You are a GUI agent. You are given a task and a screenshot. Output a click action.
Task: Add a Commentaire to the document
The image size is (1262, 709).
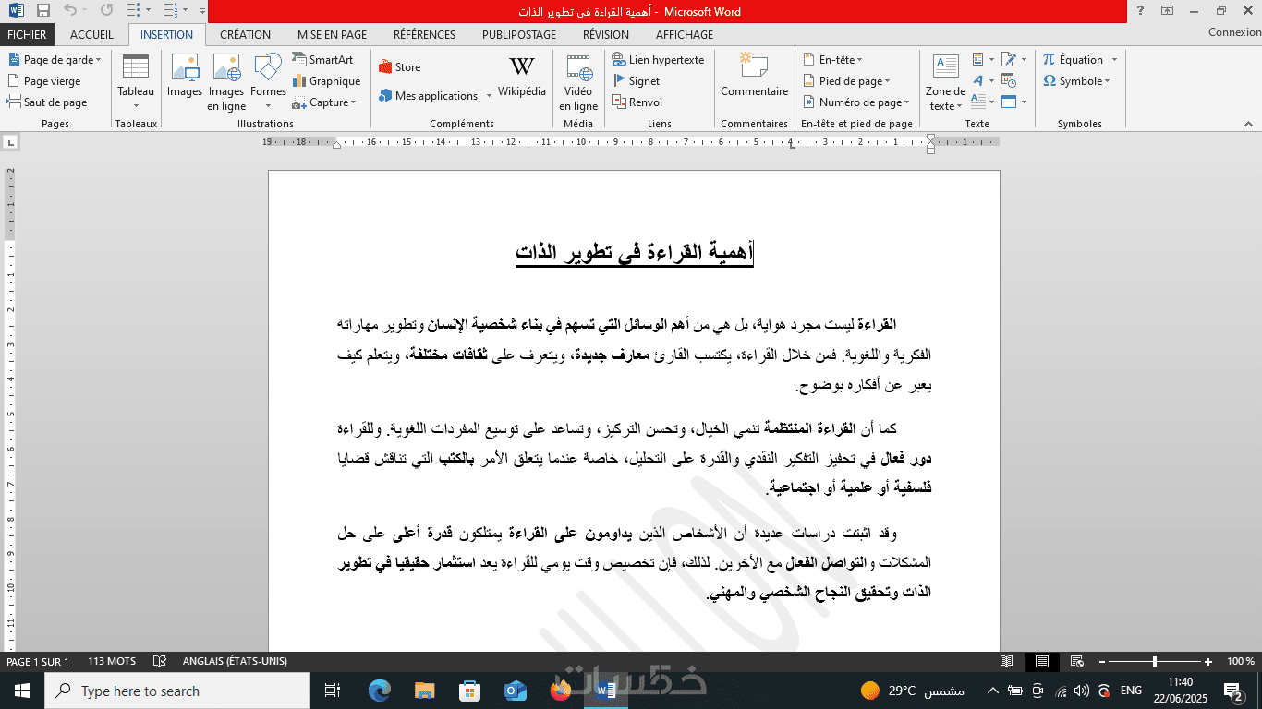coord(755,77)
